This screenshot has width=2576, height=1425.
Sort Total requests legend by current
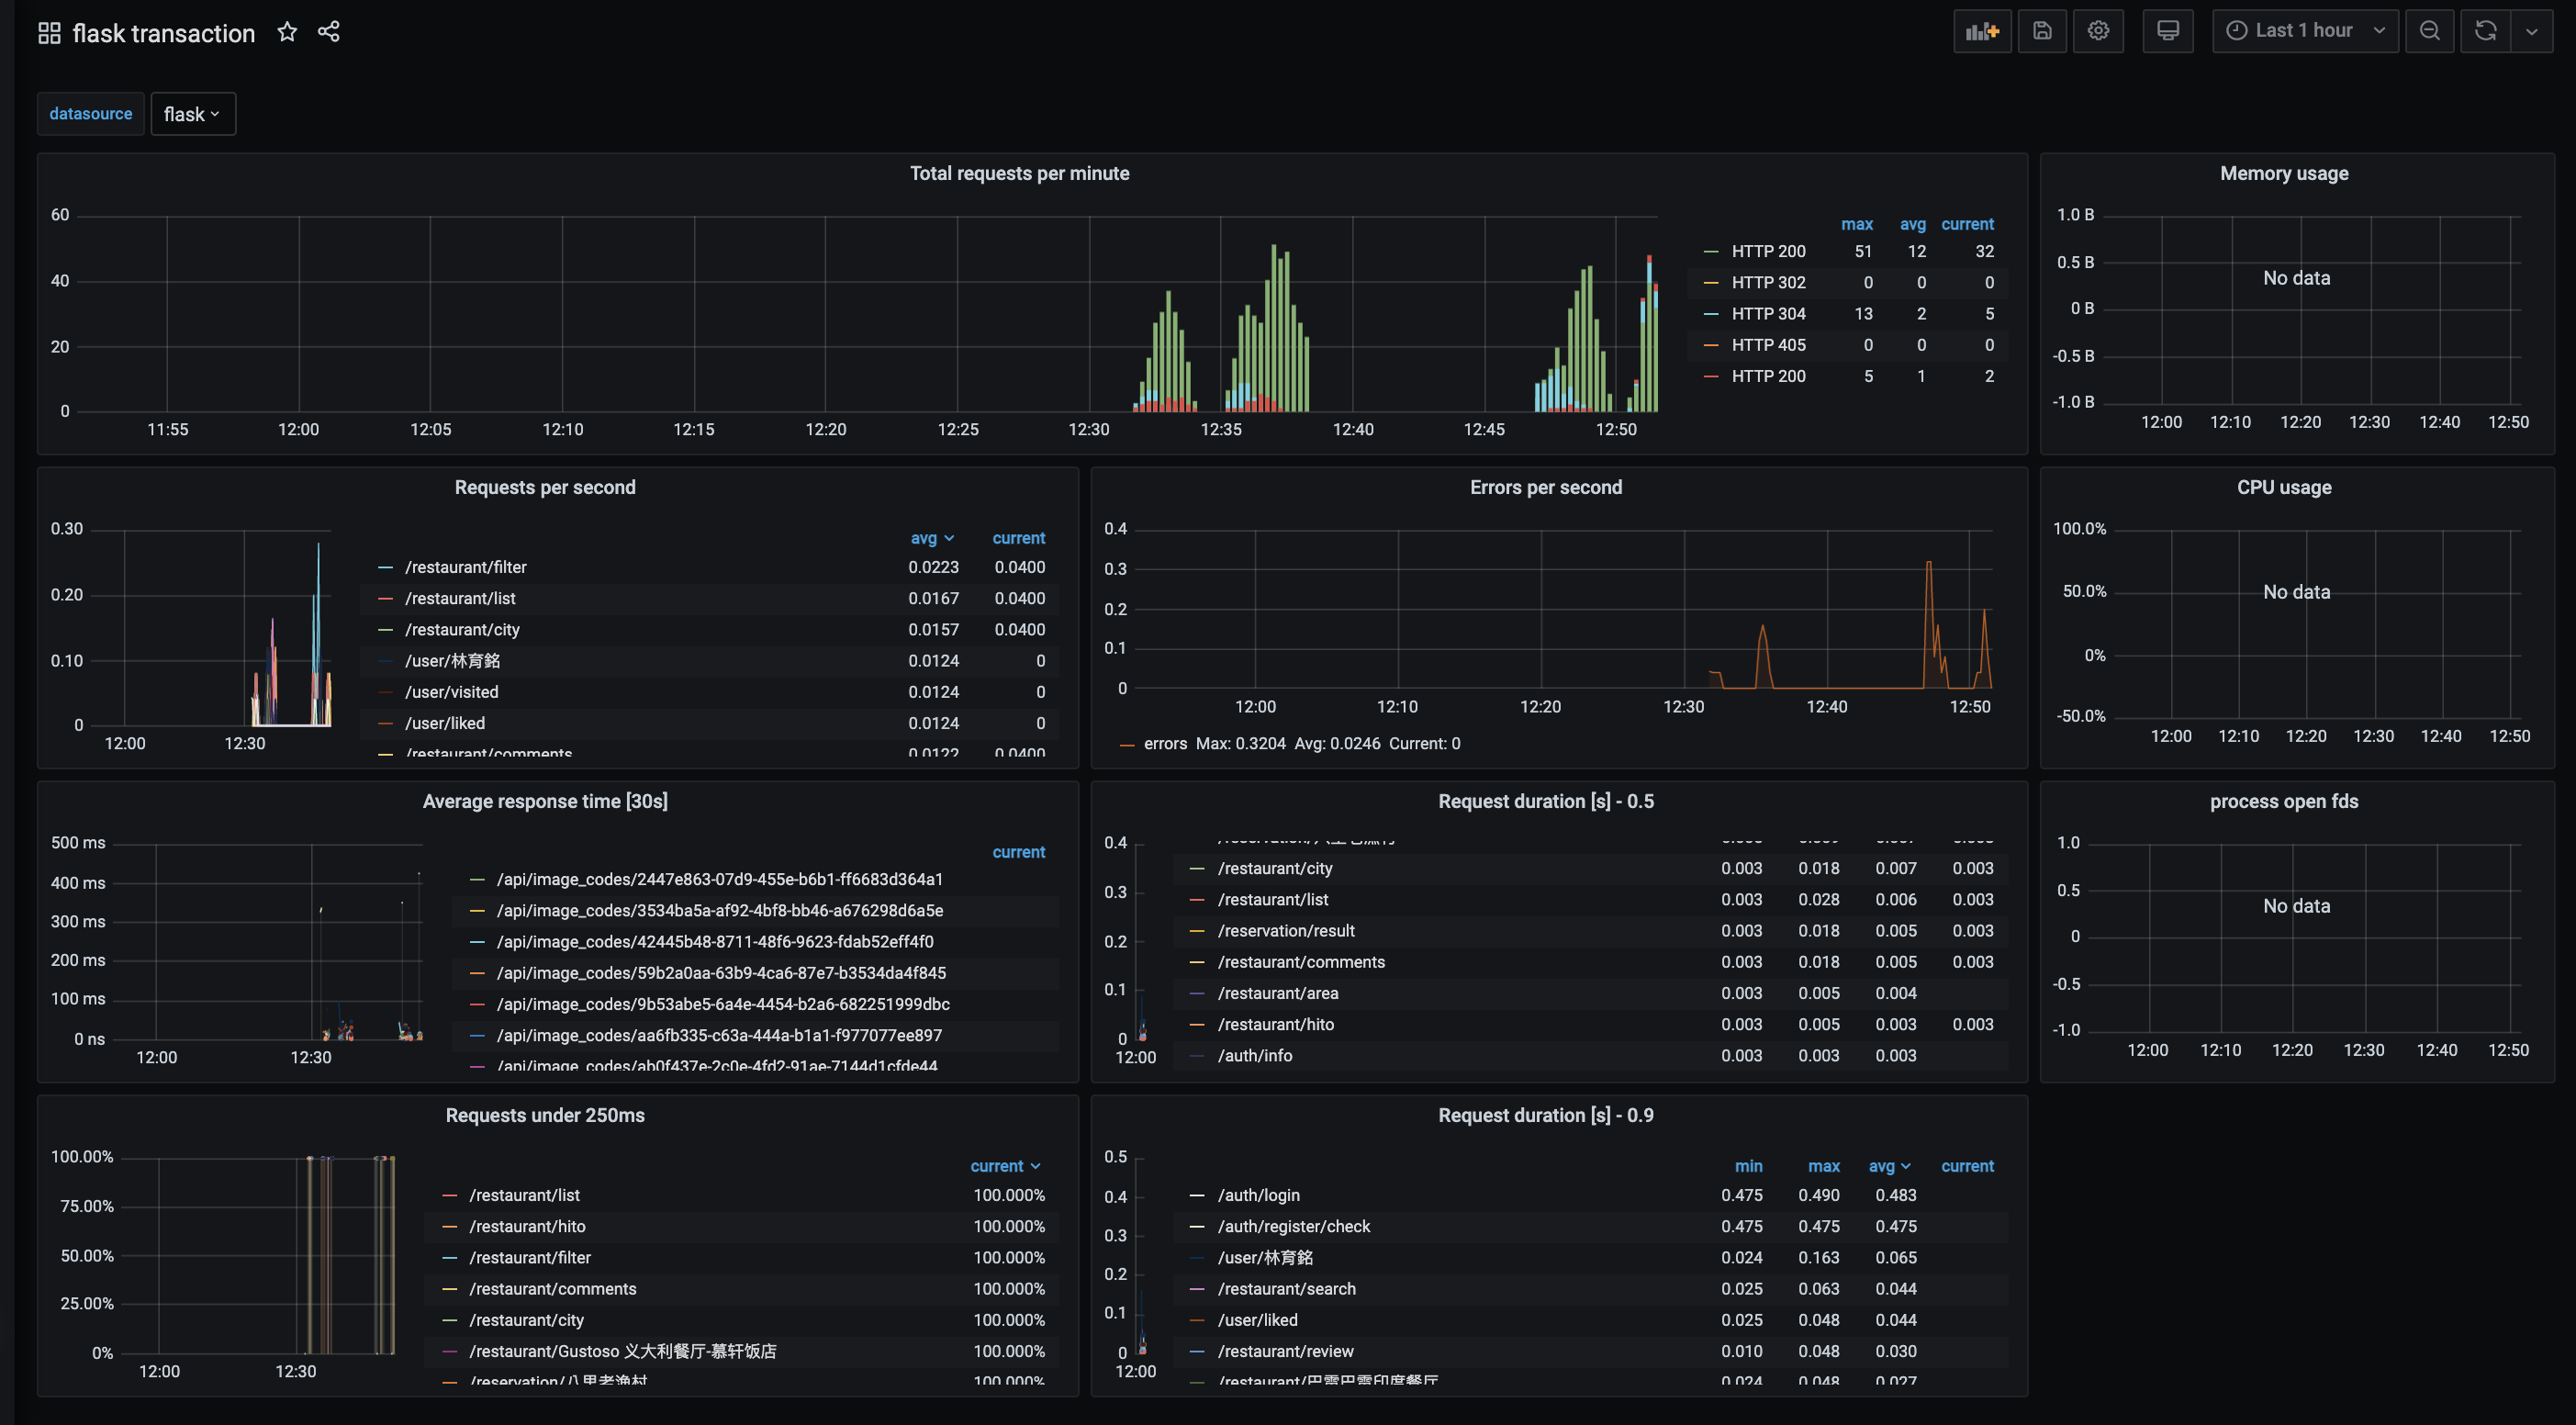1967,224
